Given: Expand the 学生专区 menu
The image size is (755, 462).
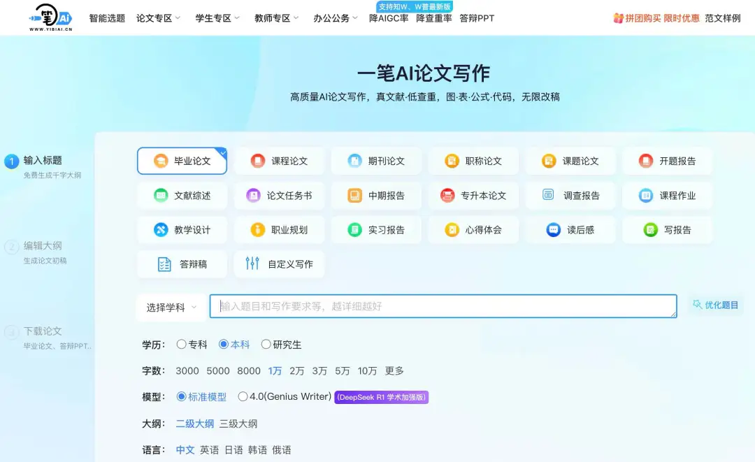Looking at the screenshot, I should pos(217,18).
